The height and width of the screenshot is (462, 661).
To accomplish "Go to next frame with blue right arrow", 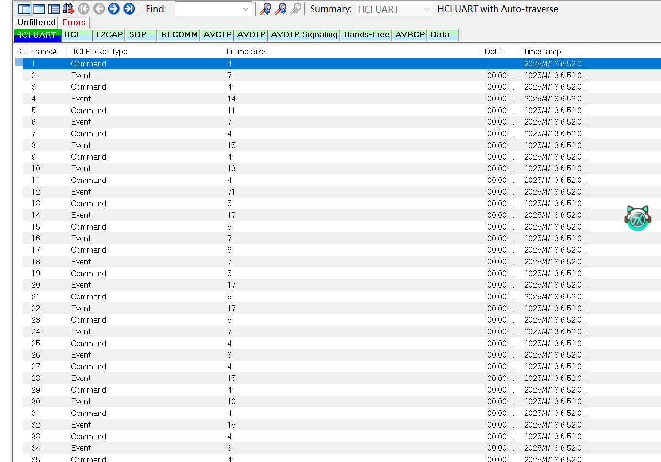I will pos(114,9).
